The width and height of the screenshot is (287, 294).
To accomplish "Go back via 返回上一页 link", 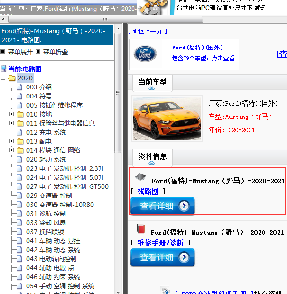I will [x=148, y=31].
